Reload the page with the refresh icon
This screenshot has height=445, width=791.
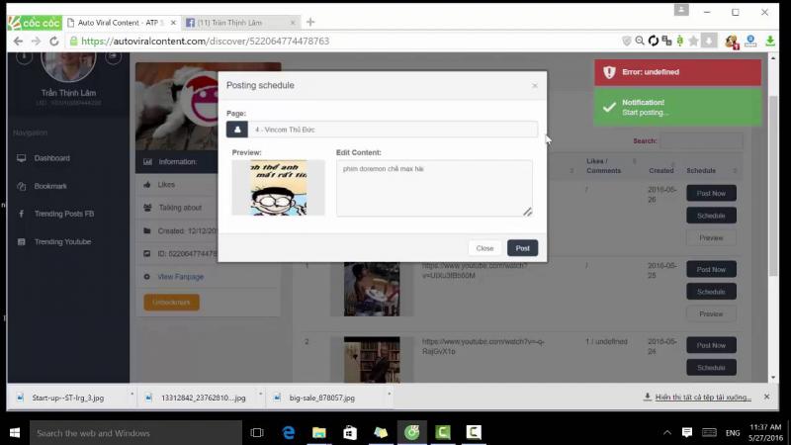[x=54, y=41]
